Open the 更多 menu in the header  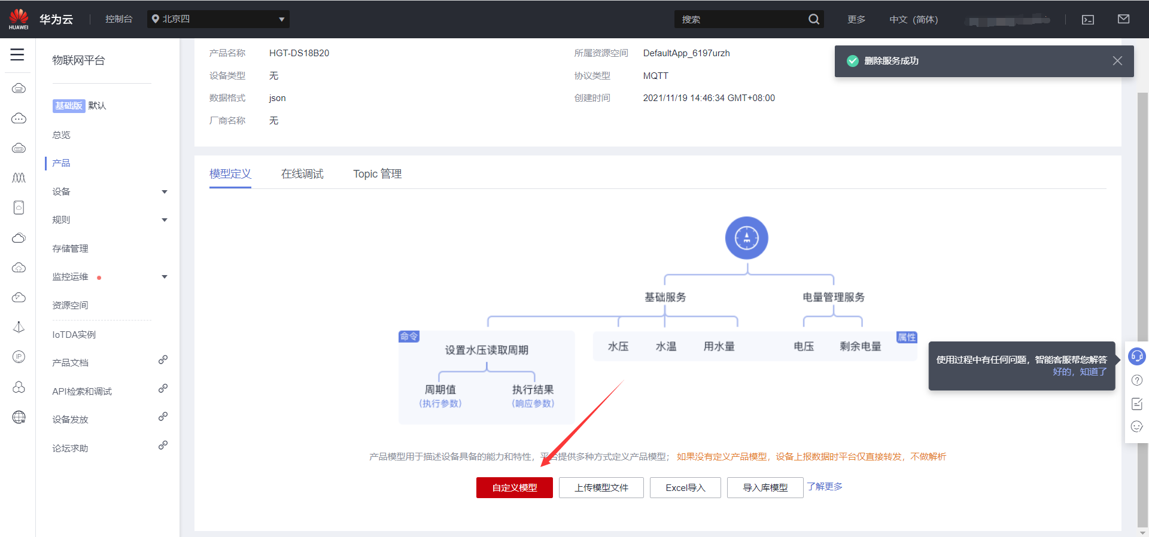pyautogui.click(x=856, y=20)
